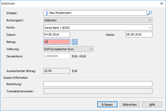Expand the Buchungsart dropdown showing Sollzinsen
The width and height of the screenshot is (166, 111).
pos(98,20)
